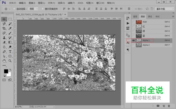Screen dimensions: 176x109
Task: Select the Eyedropper tool
Action: (x=10, y=28)
